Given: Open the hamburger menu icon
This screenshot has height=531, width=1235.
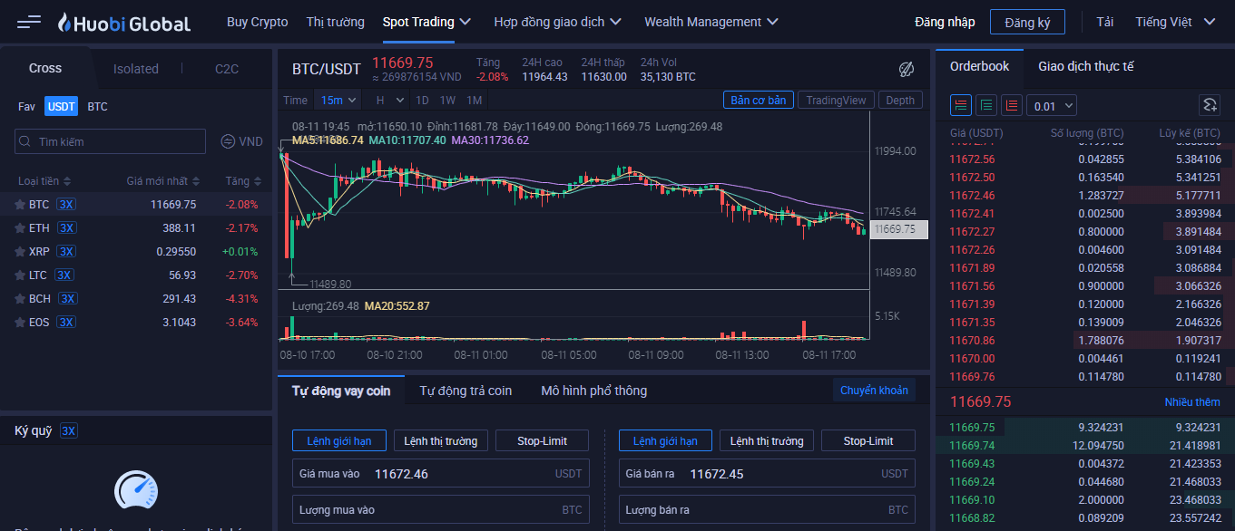Looking at the screenshot, I should pyautogui.click(x=29, y=22).
